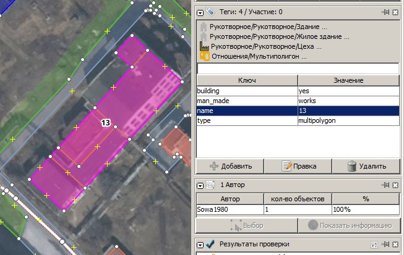The image size is (404, 255).
Task: Select the 100% cell in author table
Action: coord(366,209)
